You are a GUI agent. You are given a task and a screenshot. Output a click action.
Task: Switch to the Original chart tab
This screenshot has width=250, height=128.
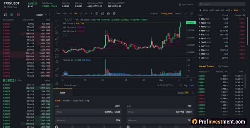[x=154, y=13]
